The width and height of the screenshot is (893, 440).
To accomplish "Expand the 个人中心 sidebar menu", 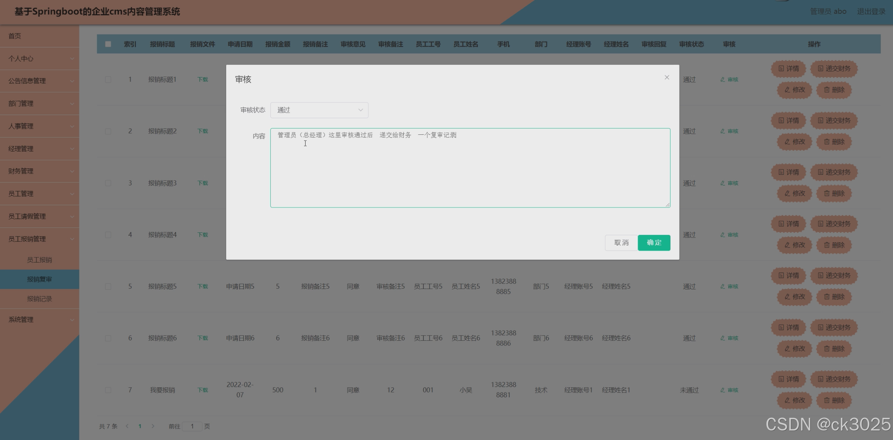I will 40,59.
